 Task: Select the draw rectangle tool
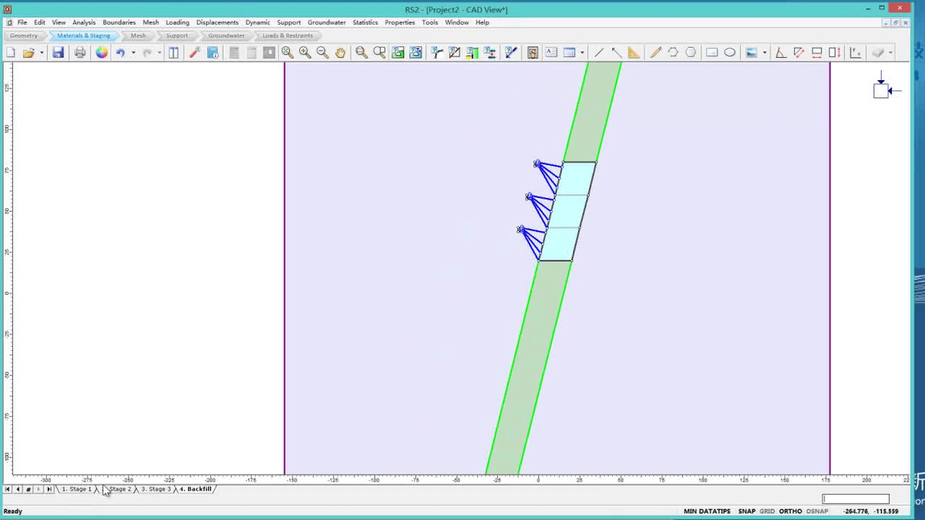tap(711, 52)
